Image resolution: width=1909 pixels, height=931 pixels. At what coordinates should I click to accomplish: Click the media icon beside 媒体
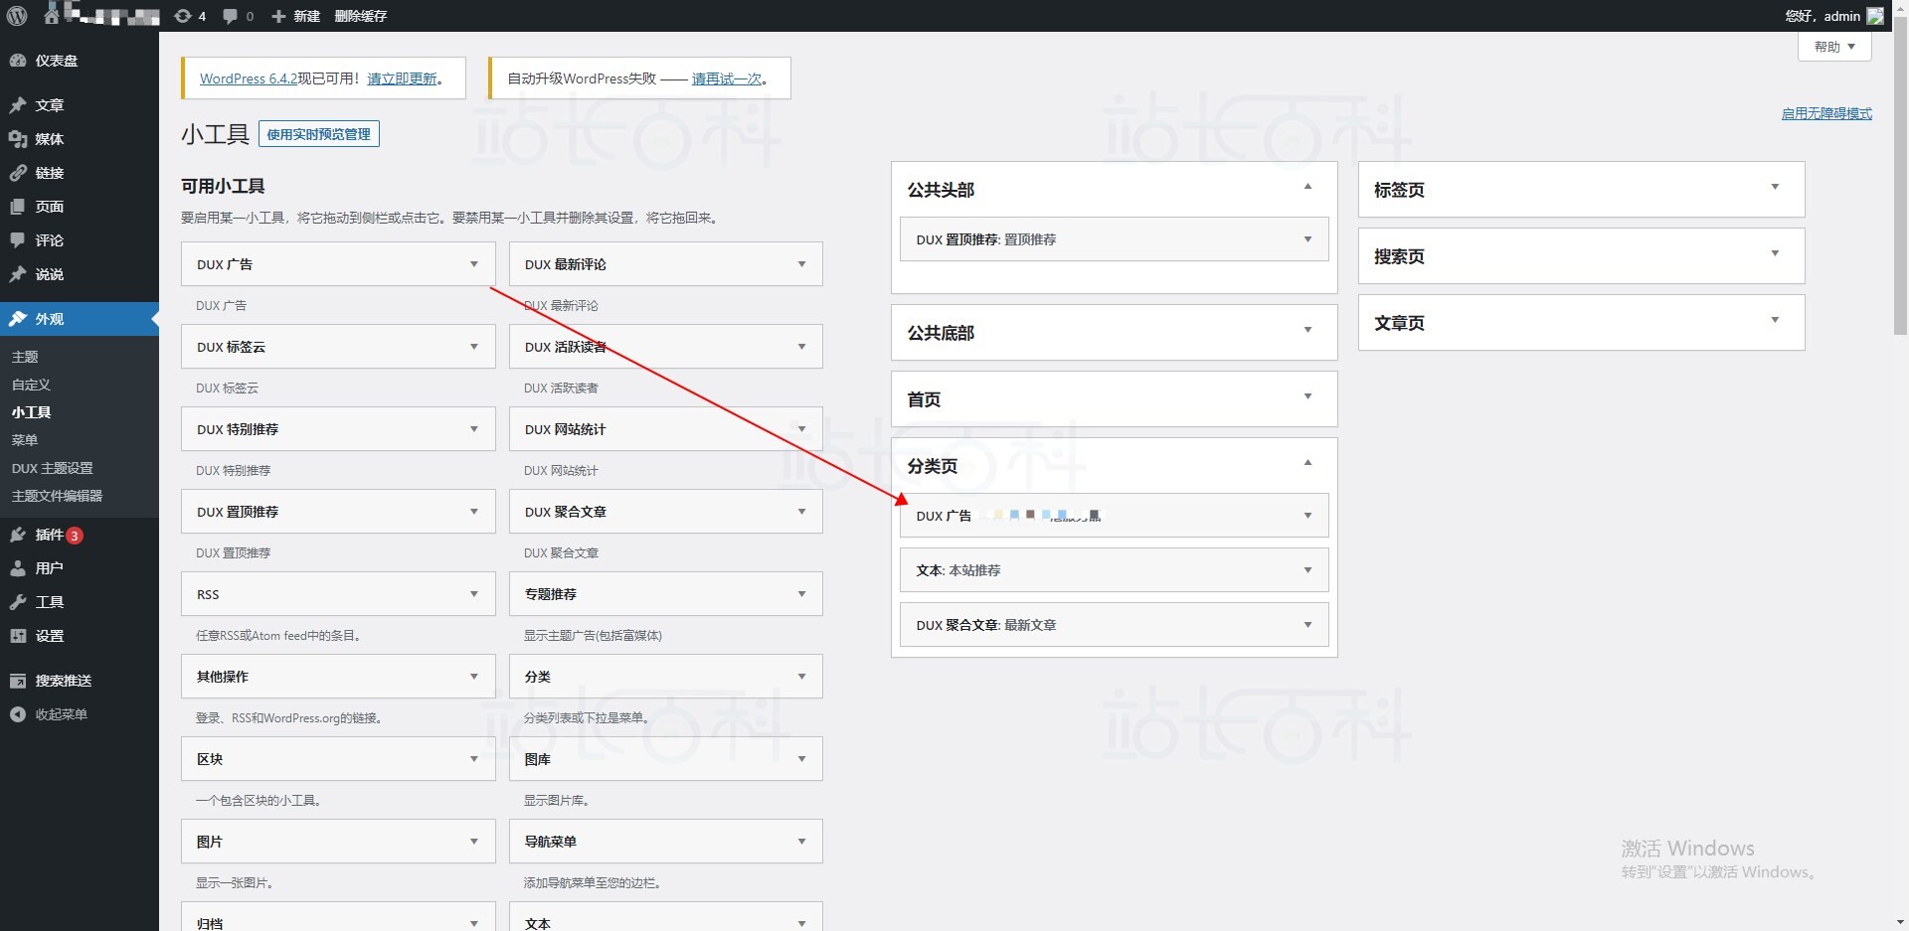[18, 139]
